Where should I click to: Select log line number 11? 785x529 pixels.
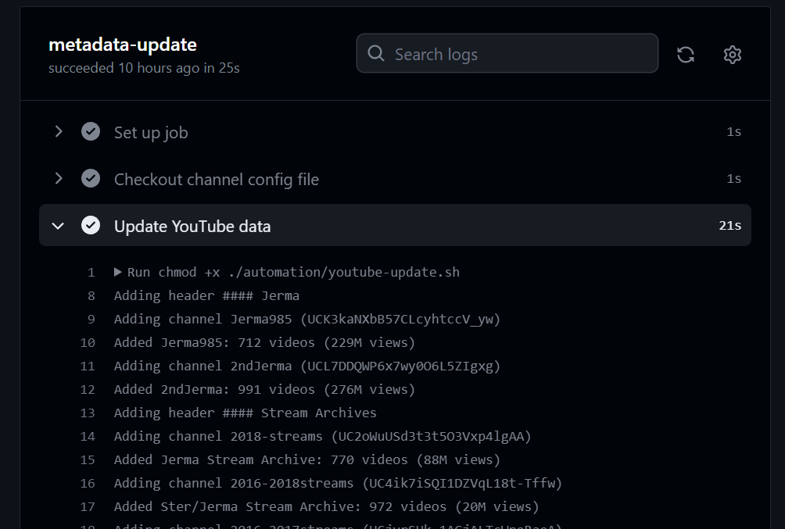87,366
